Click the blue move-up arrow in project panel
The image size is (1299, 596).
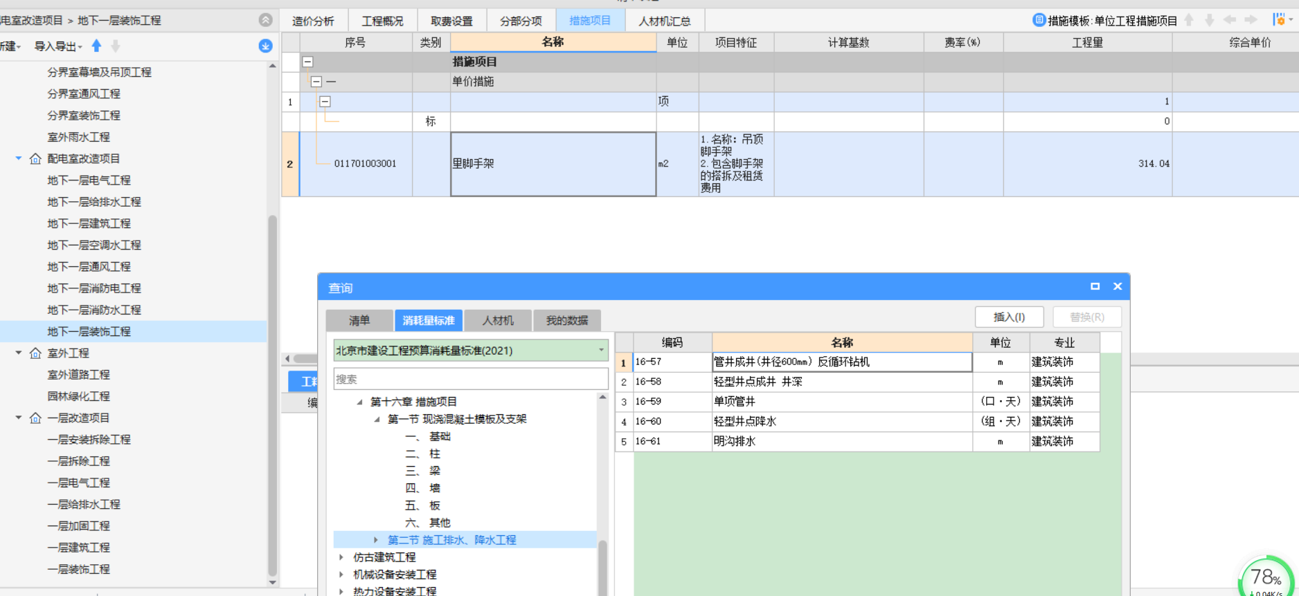[x=96, y=46]
